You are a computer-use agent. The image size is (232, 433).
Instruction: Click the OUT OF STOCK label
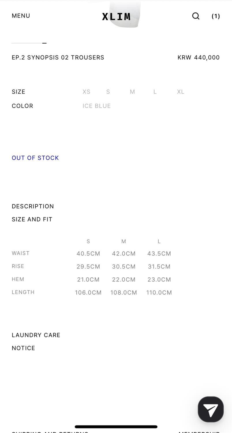pyautogui.click(x=35, y=158)
